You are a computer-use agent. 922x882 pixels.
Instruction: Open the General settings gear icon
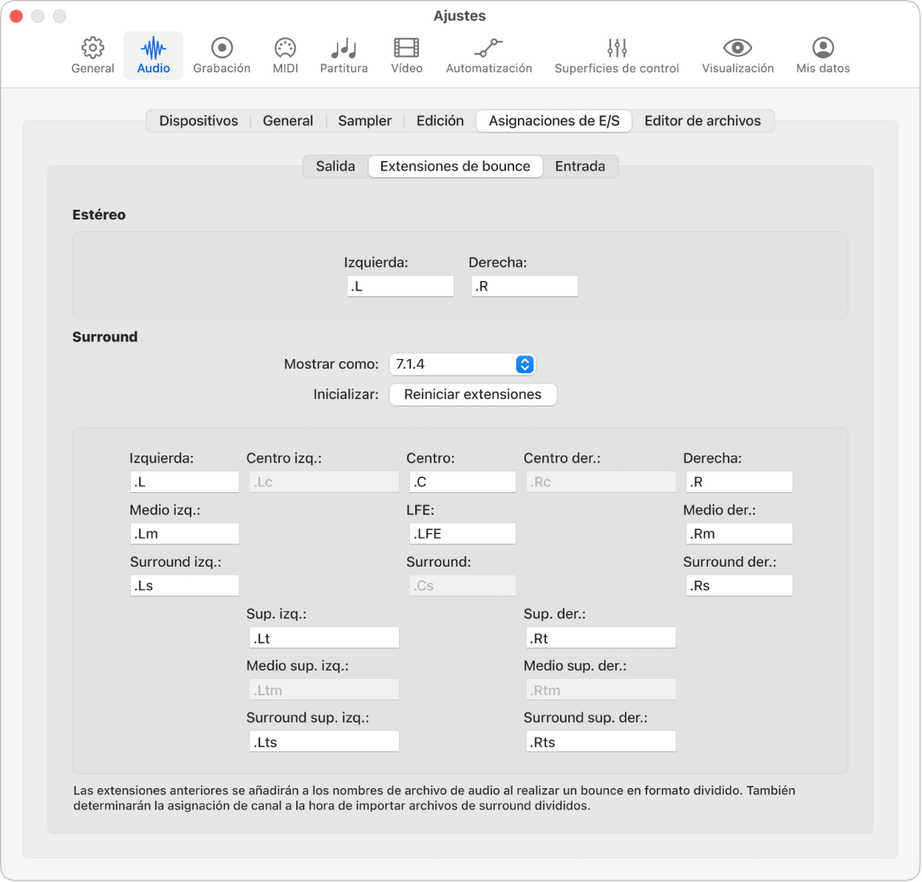(x=92, y=48)
